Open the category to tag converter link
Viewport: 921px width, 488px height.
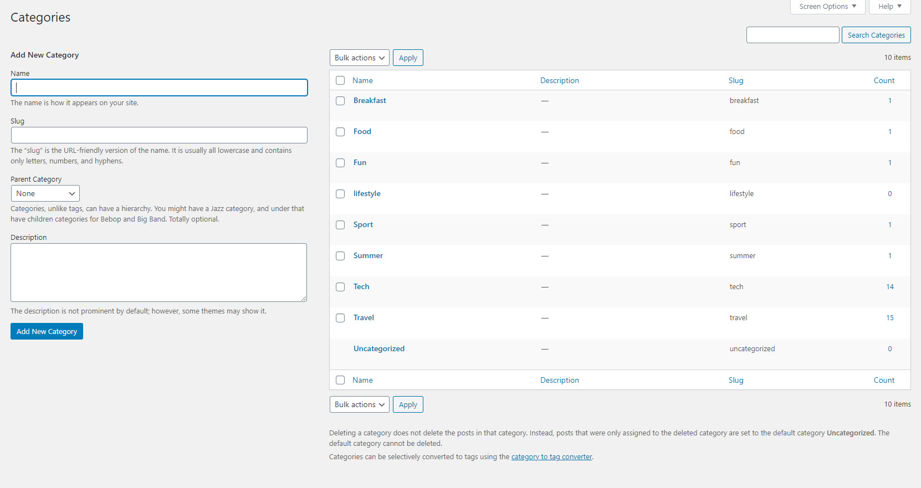(x=551, y=457)
